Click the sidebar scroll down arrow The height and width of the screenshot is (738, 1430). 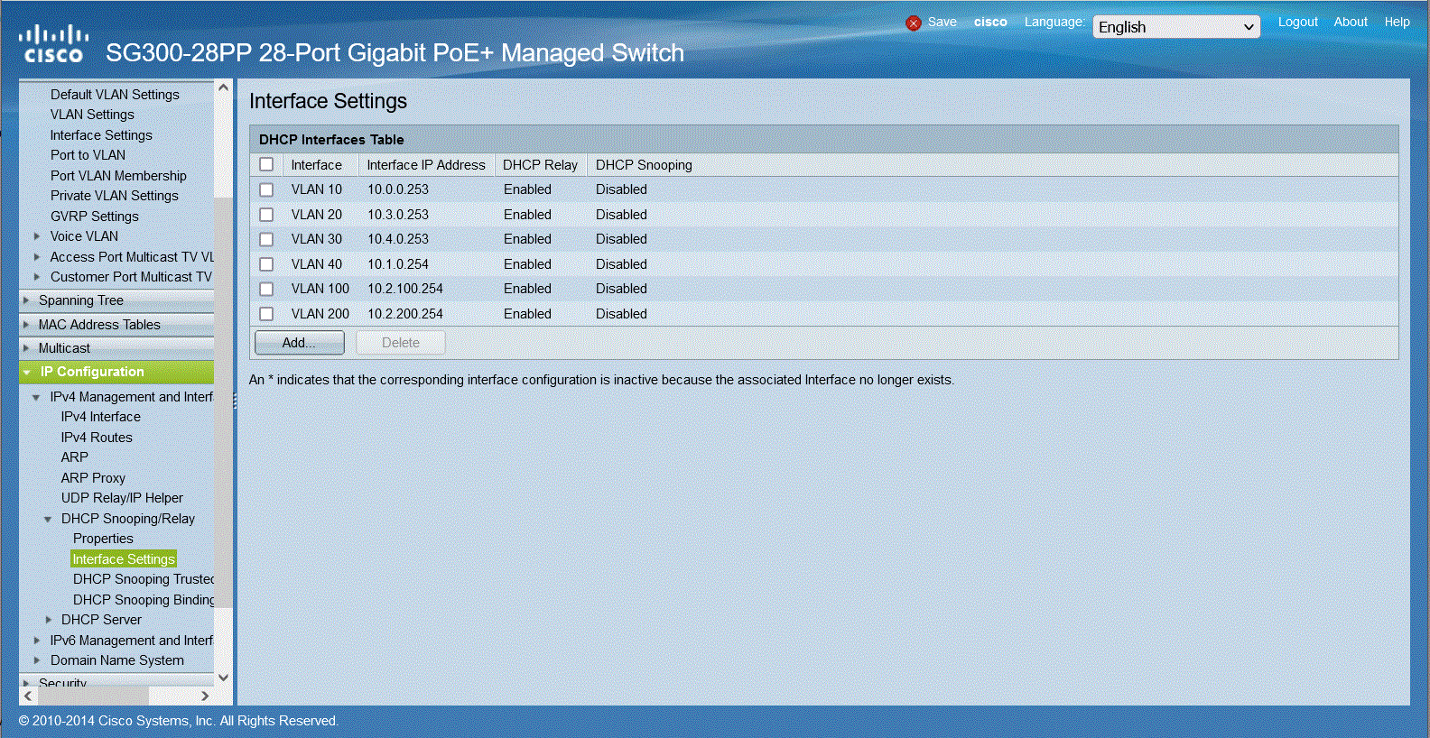(x=223, y=678)
